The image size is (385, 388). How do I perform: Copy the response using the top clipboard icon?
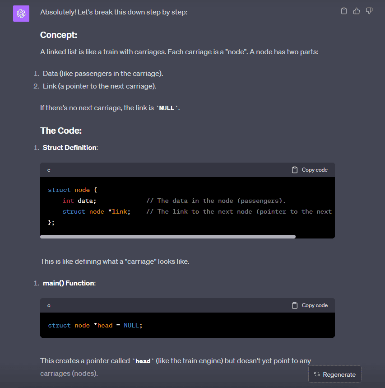click(x=344, y=11)
